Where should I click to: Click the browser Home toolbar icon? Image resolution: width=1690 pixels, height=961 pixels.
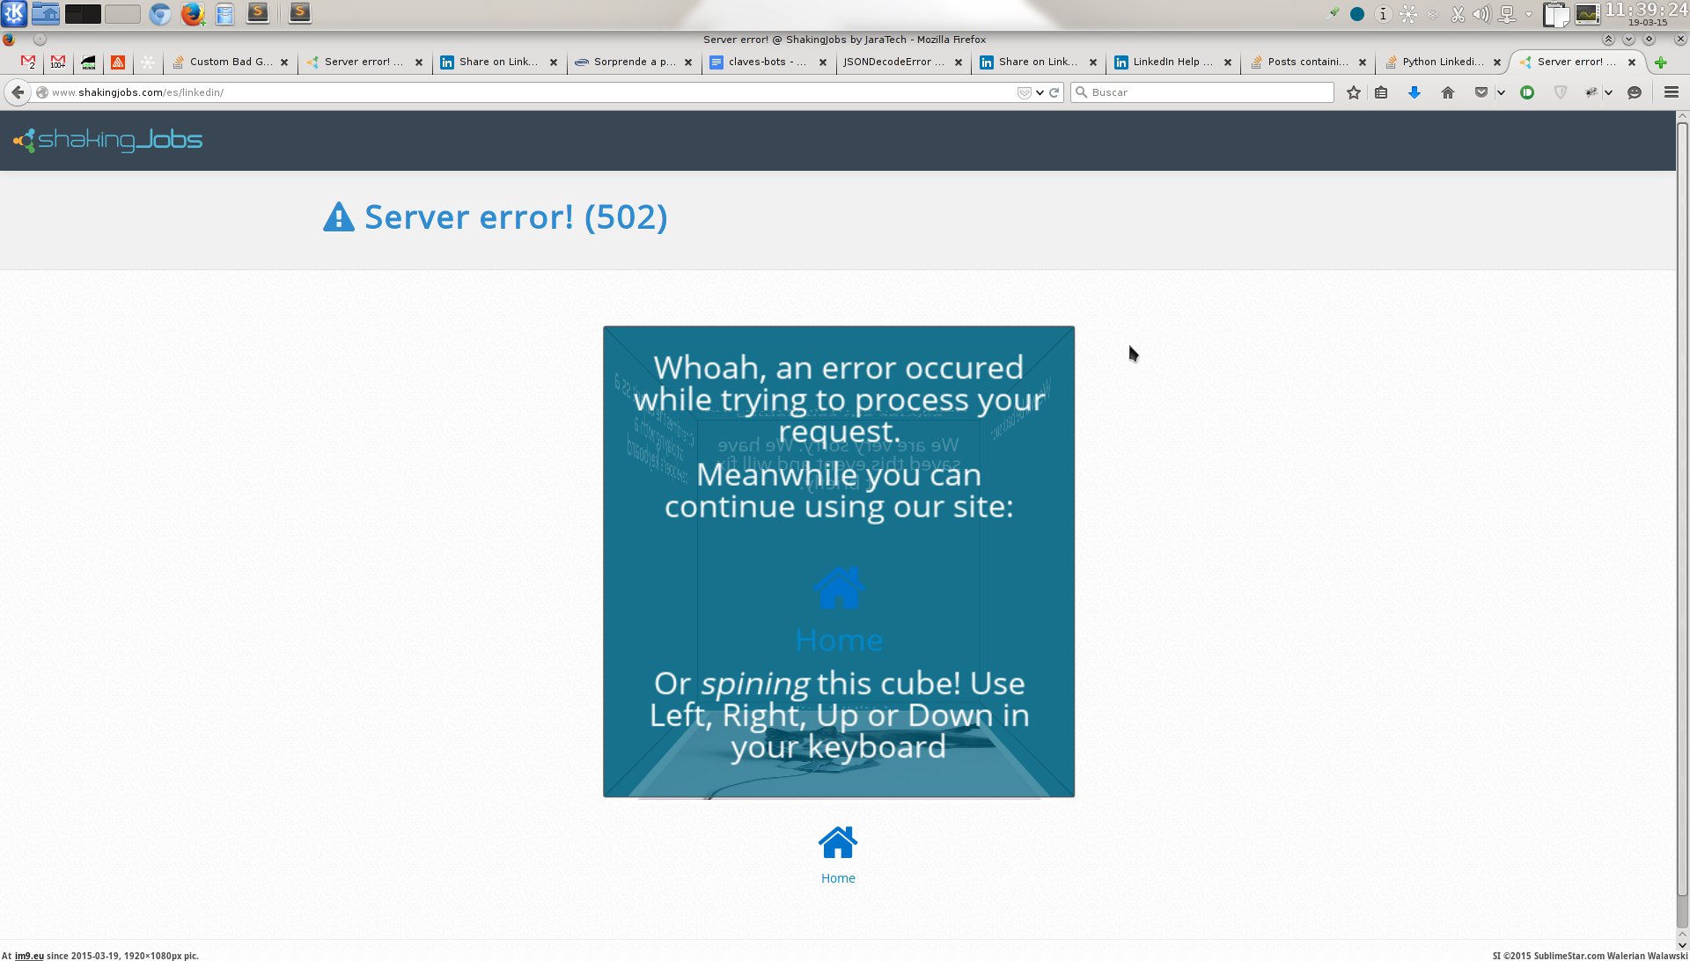click(1448, 92)
